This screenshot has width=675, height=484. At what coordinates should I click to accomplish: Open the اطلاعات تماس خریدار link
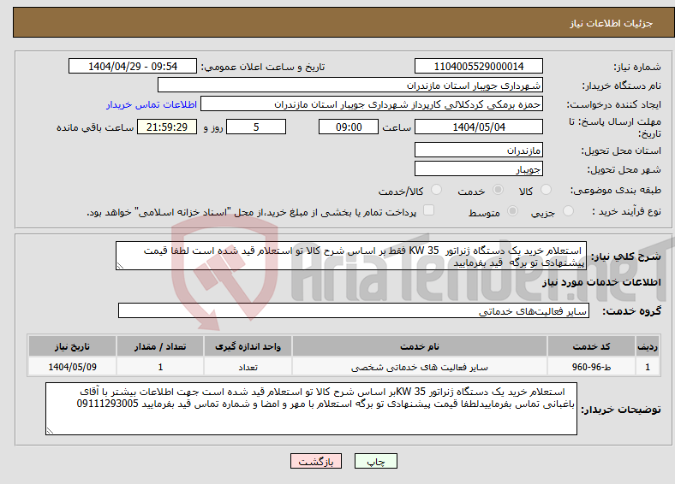click(152, 104)
